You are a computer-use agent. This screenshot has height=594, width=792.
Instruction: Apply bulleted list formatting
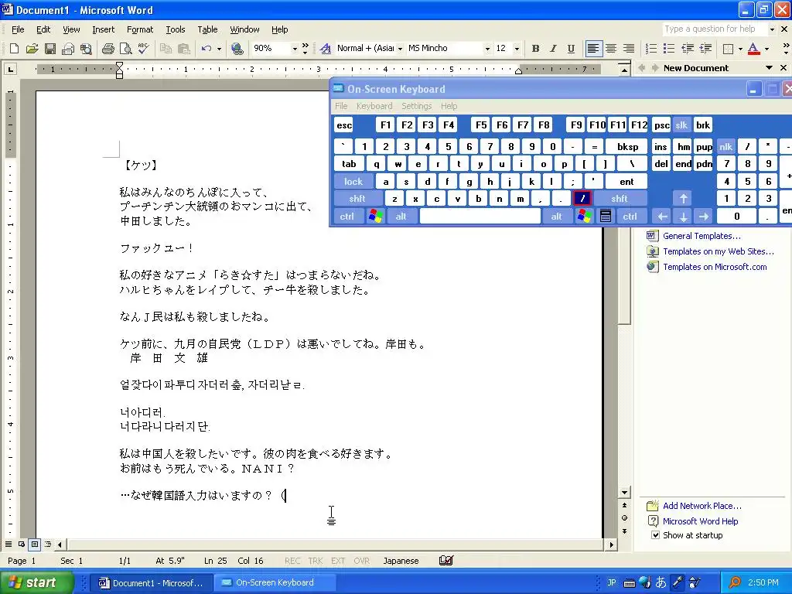[669, 49]
